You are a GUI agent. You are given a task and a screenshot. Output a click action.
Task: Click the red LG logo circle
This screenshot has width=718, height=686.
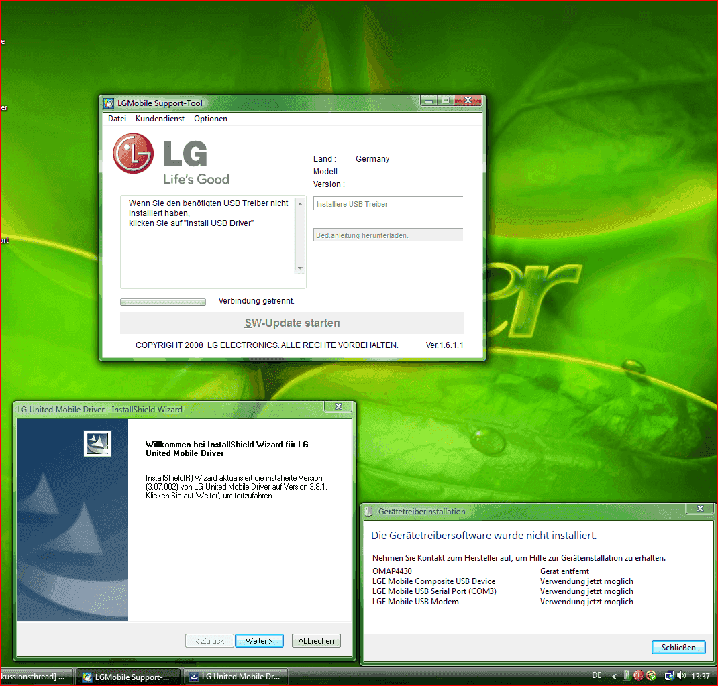pos(134,154)
